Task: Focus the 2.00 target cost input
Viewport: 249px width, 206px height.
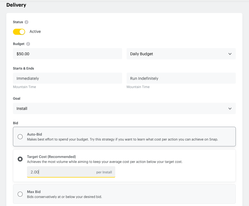Action: (x=61, y=172)
